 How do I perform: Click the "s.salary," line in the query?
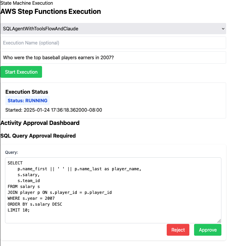pyautogui.click(x=29, y=175)
